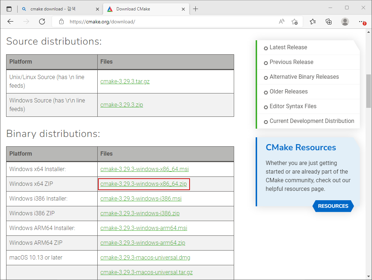This screenshot has width=372, height=280.
Task: Open the Collections icon
Action: [329, 22]
